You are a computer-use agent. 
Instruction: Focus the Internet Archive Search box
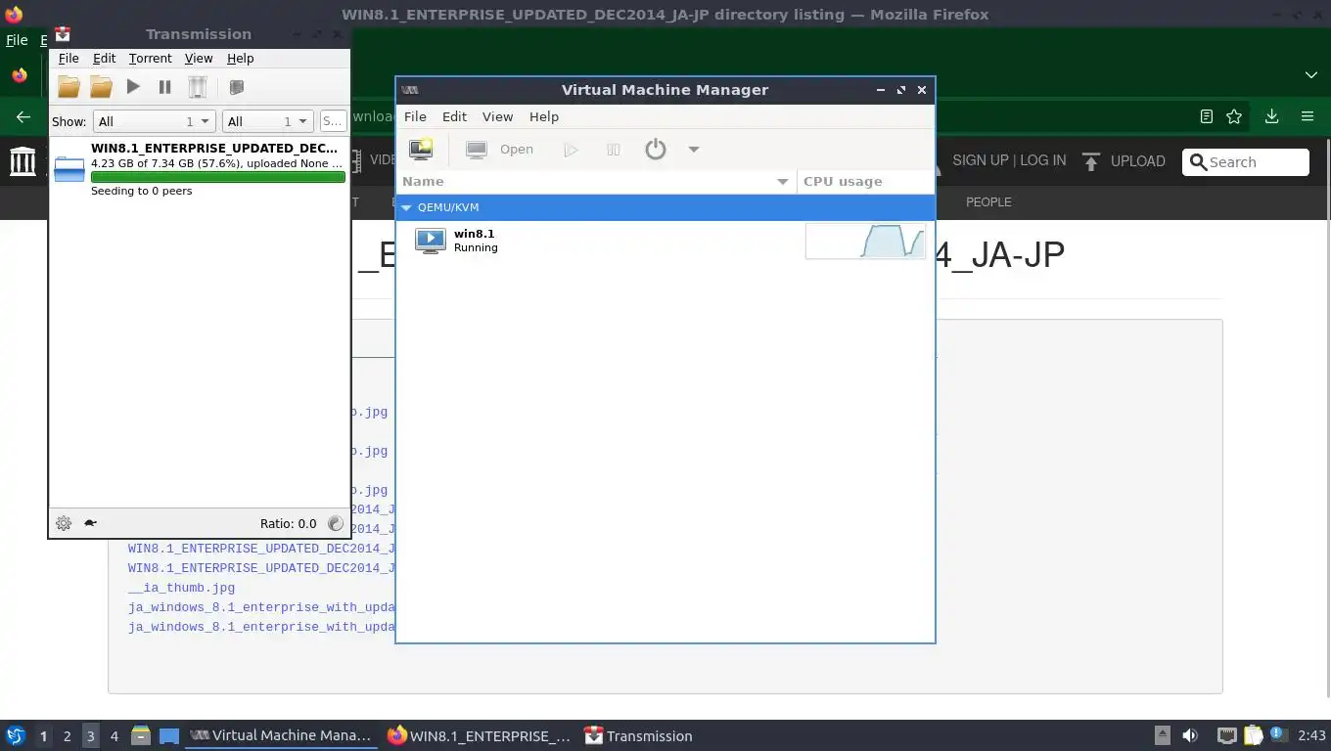(x=1245, y=162)
